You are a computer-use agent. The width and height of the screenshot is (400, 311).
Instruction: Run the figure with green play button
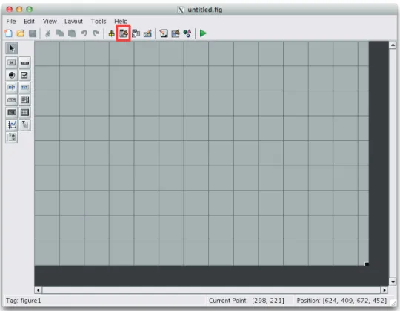pyautogui.click(x=203, y=33)
